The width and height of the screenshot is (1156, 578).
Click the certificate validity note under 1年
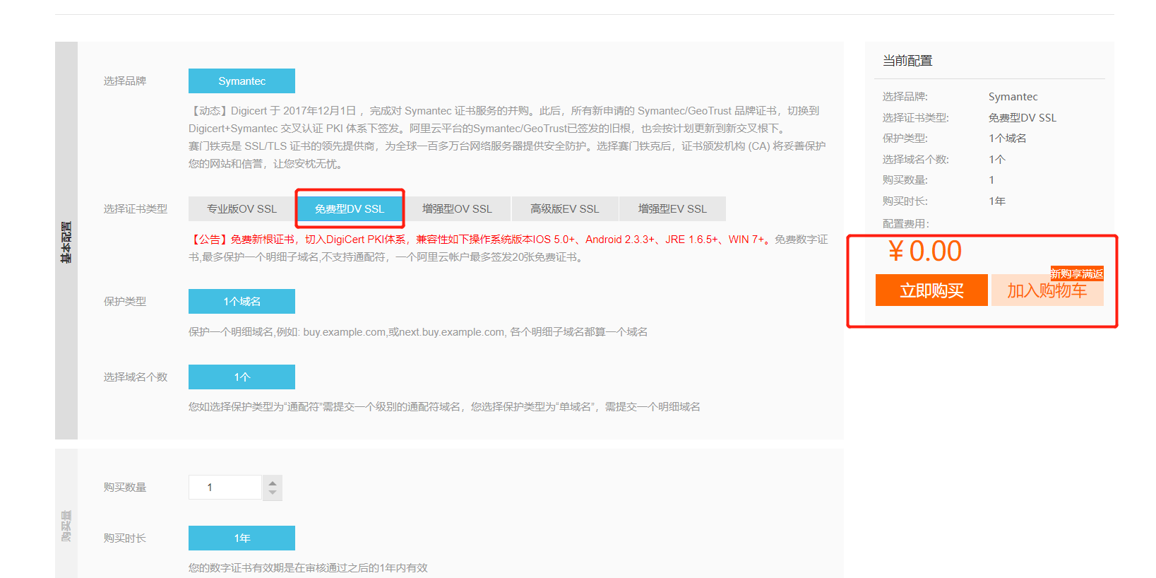click(x=308, y=568)
